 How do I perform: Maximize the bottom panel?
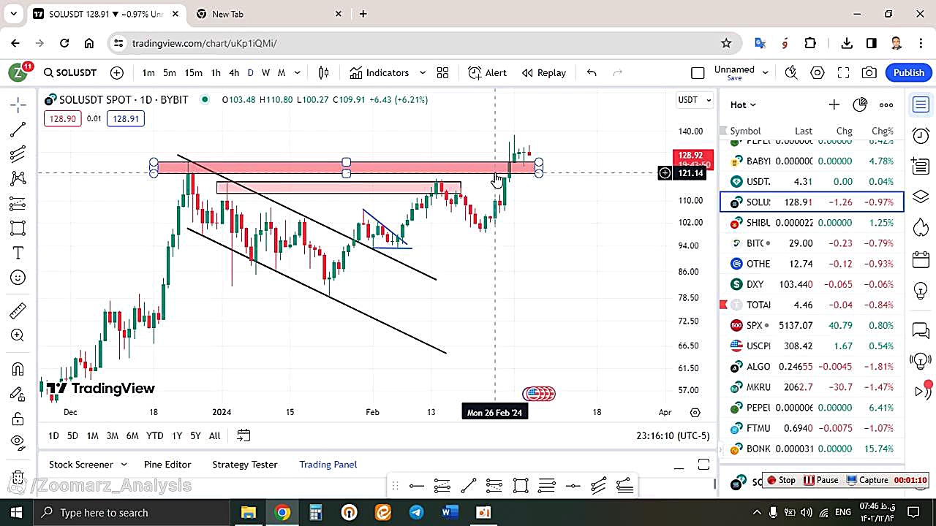[x=703, y=465]
